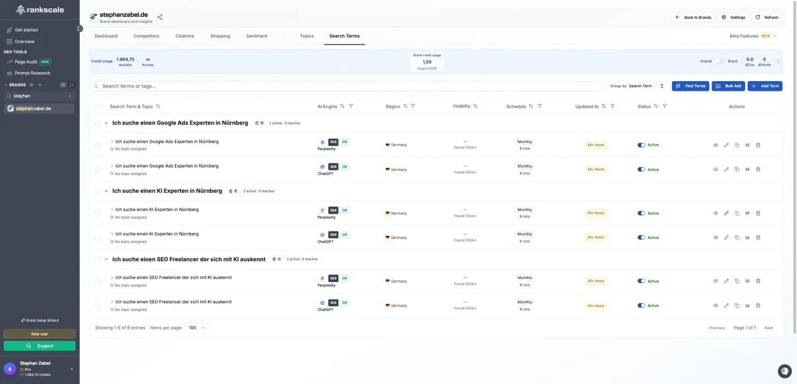The height and width of the screenshot is (384, 797).
Task: Deactivate the SEO Freelancer ChatGPT term
Action: tap(641, 306)
